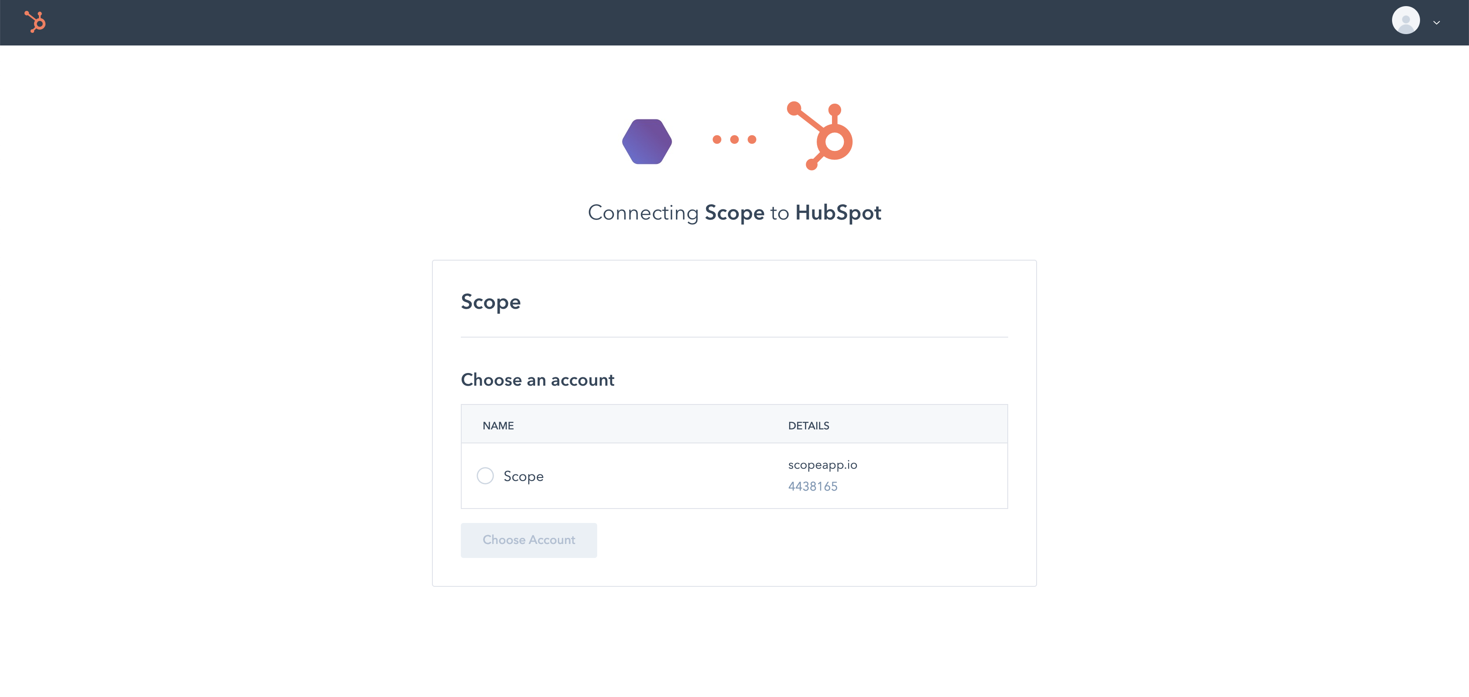Image resolution: width=1469 pixels, height=697 pixels.
Task: Click the Scope card heading
Action: [491, 302]
